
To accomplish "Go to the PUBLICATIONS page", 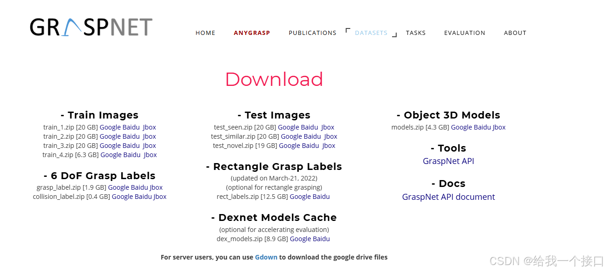I will [312, 33].
